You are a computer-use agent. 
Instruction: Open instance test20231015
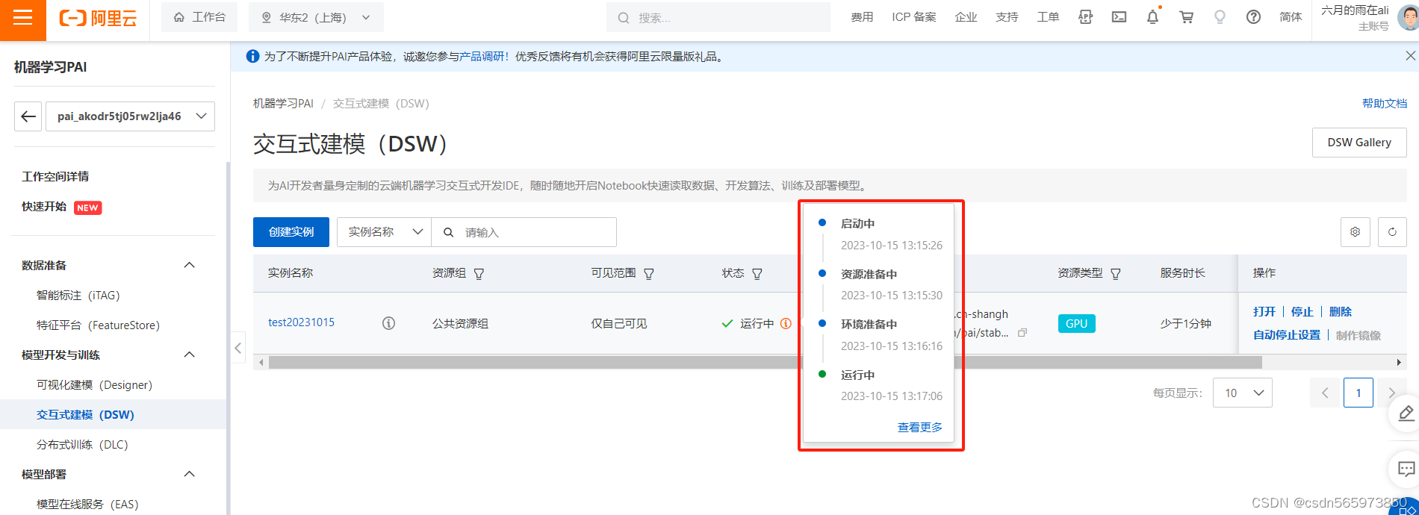click(x=301, y=322)
